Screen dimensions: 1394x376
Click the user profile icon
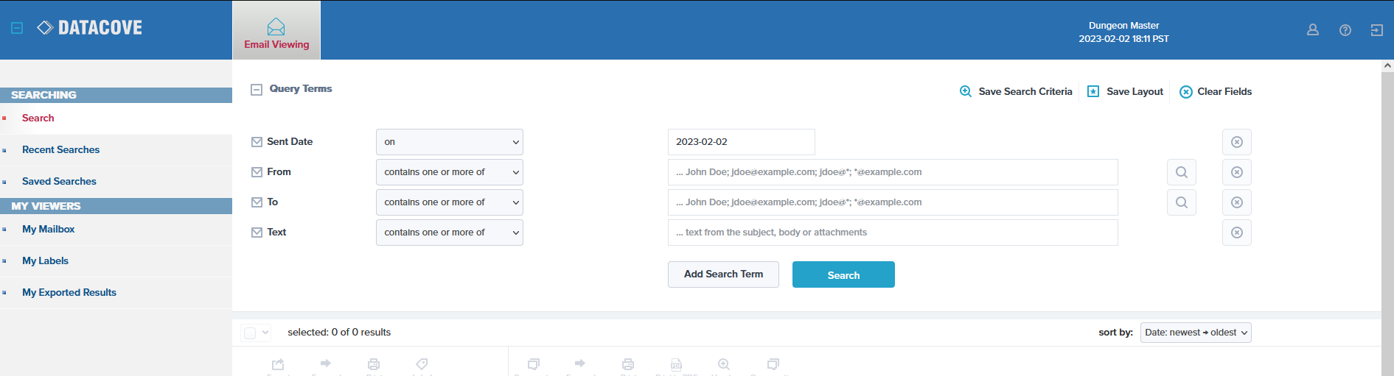point(1312,30)
